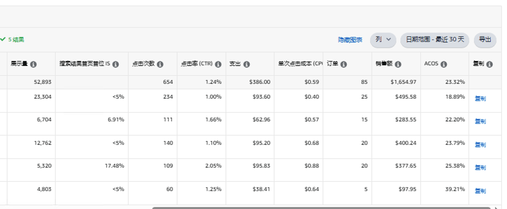Click info icon beside 搜索结果首页首位 IS
Screen dimensions: 507x209
116,64
